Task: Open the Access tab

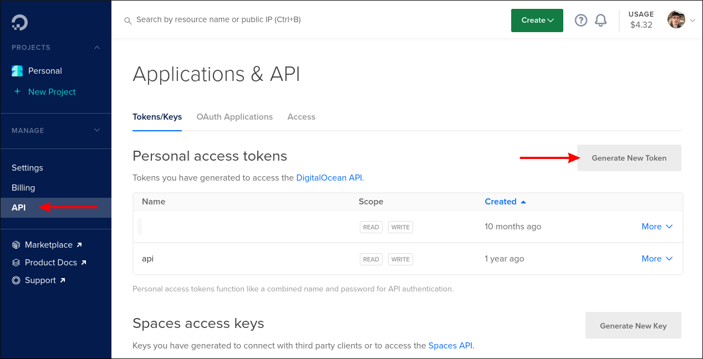Action: tap(301, 117)
